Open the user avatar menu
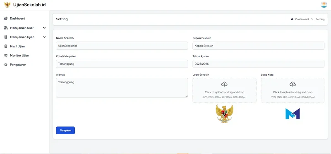 pyautogui.click(x=324, y=5)
